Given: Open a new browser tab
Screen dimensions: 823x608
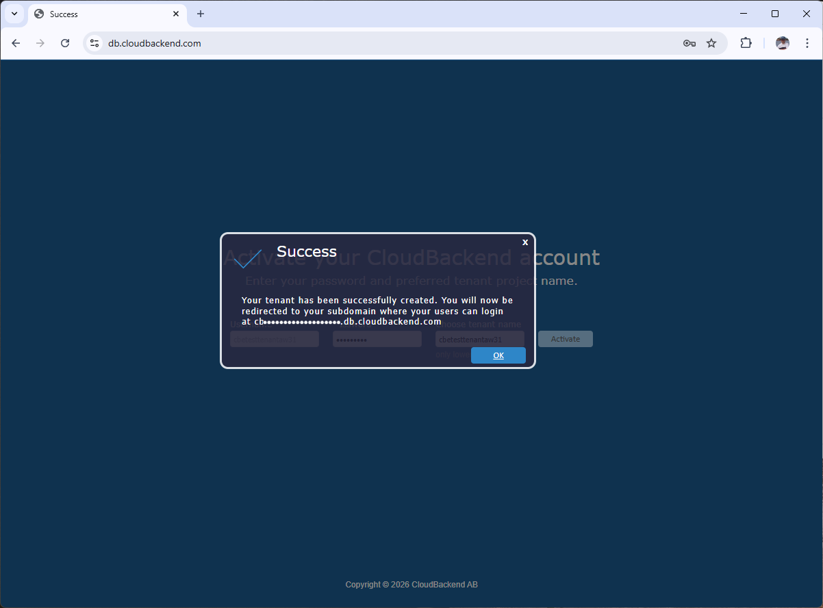Looking at the screenshot, I should [201, 14].
